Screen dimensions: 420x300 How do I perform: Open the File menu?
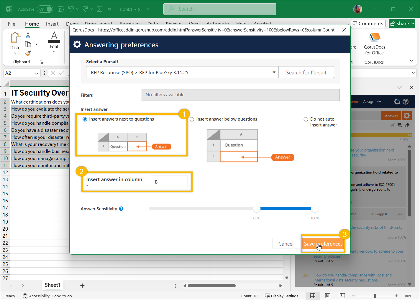[12, 24]
